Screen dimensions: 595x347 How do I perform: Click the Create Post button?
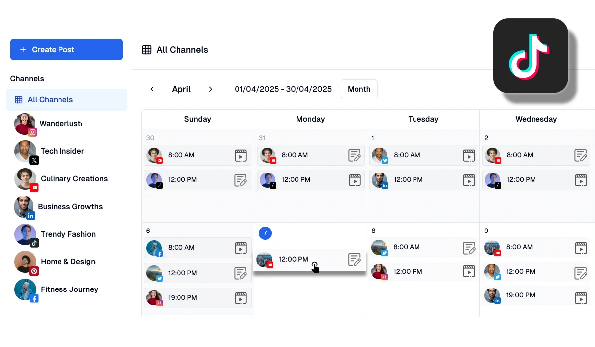click(x=66, y=50)
